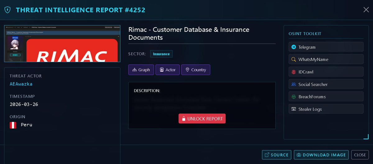Click the map pin icon in Country button

tap(187, 70)
